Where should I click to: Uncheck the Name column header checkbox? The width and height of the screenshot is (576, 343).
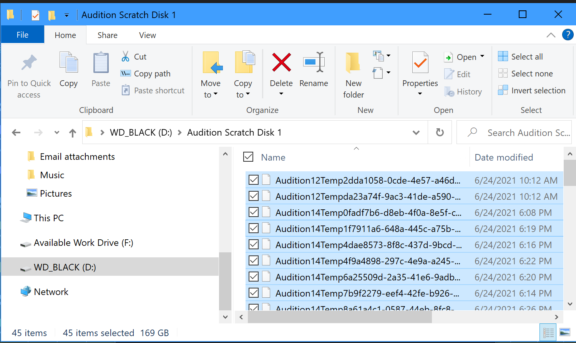tap(248, 157)
